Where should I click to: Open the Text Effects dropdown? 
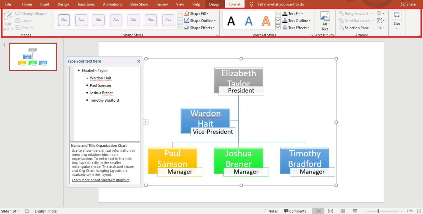tap(308, 28)
